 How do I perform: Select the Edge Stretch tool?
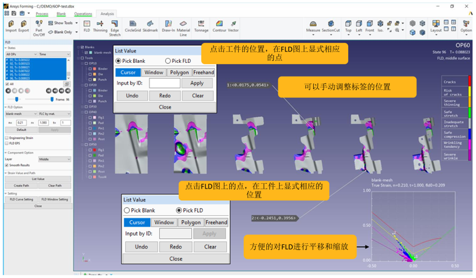coord(115,28)
